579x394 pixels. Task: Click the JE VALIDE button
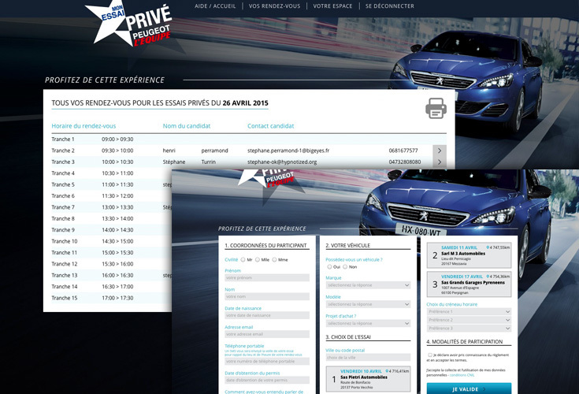[x=469, y=388]
